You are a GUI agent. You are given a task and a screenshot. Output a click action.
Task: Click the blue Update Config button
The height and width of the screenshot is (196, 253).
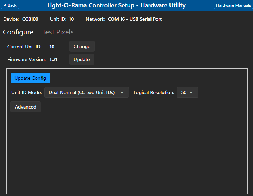[x=30, y=78]
